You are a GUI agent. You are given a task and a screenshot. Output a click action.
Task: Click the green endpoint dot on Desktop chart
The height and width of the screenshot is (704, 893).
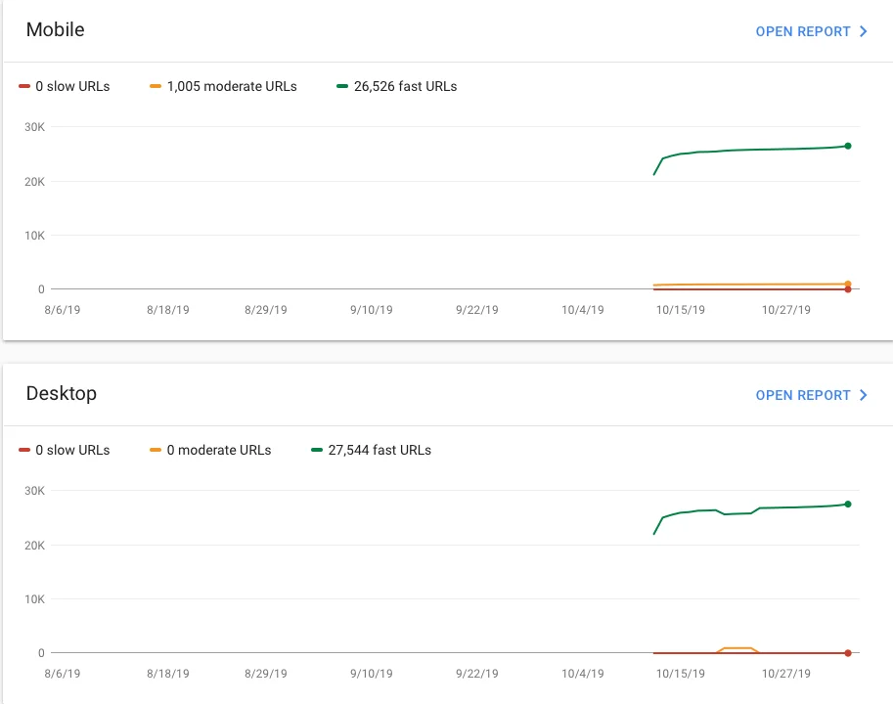(848, 504)
